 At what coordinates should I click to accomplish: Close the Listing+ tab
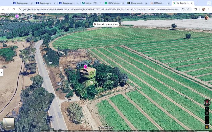(100, 3)
